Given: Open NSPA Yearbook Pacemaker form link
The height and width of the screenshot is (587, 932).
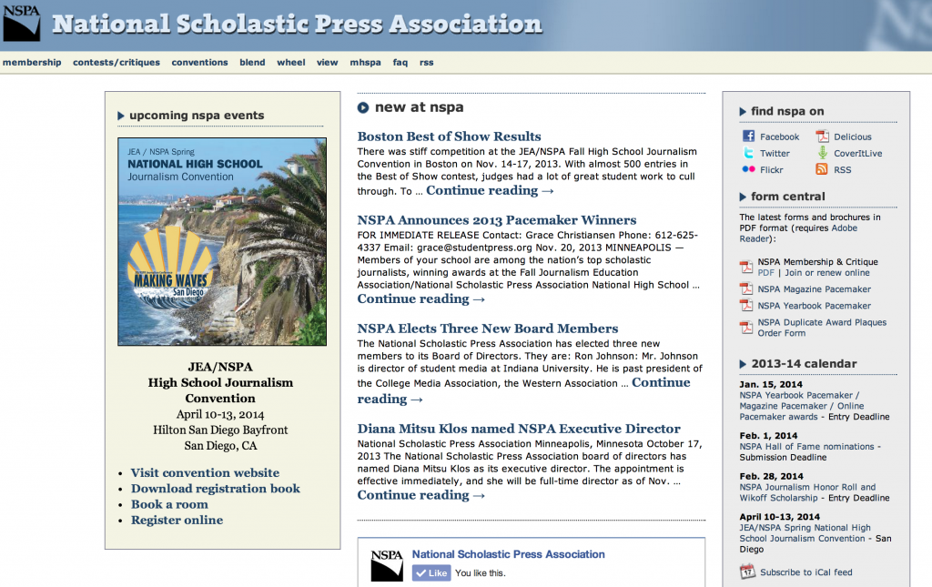Looking at the screenshot, I should click(x=814, y=306).
